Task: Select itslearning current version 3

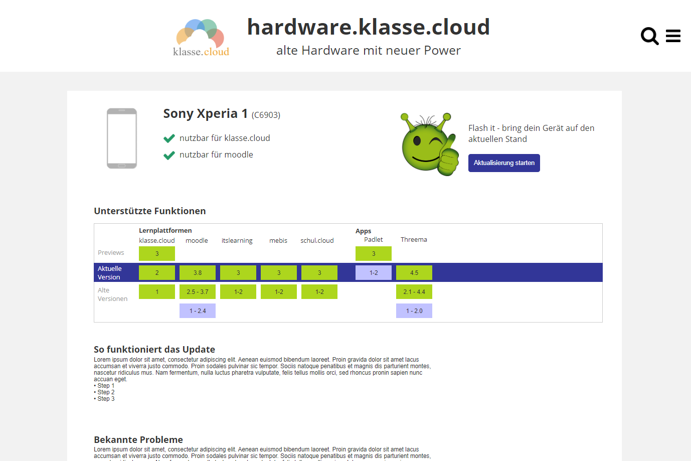Action: (238, 273)
